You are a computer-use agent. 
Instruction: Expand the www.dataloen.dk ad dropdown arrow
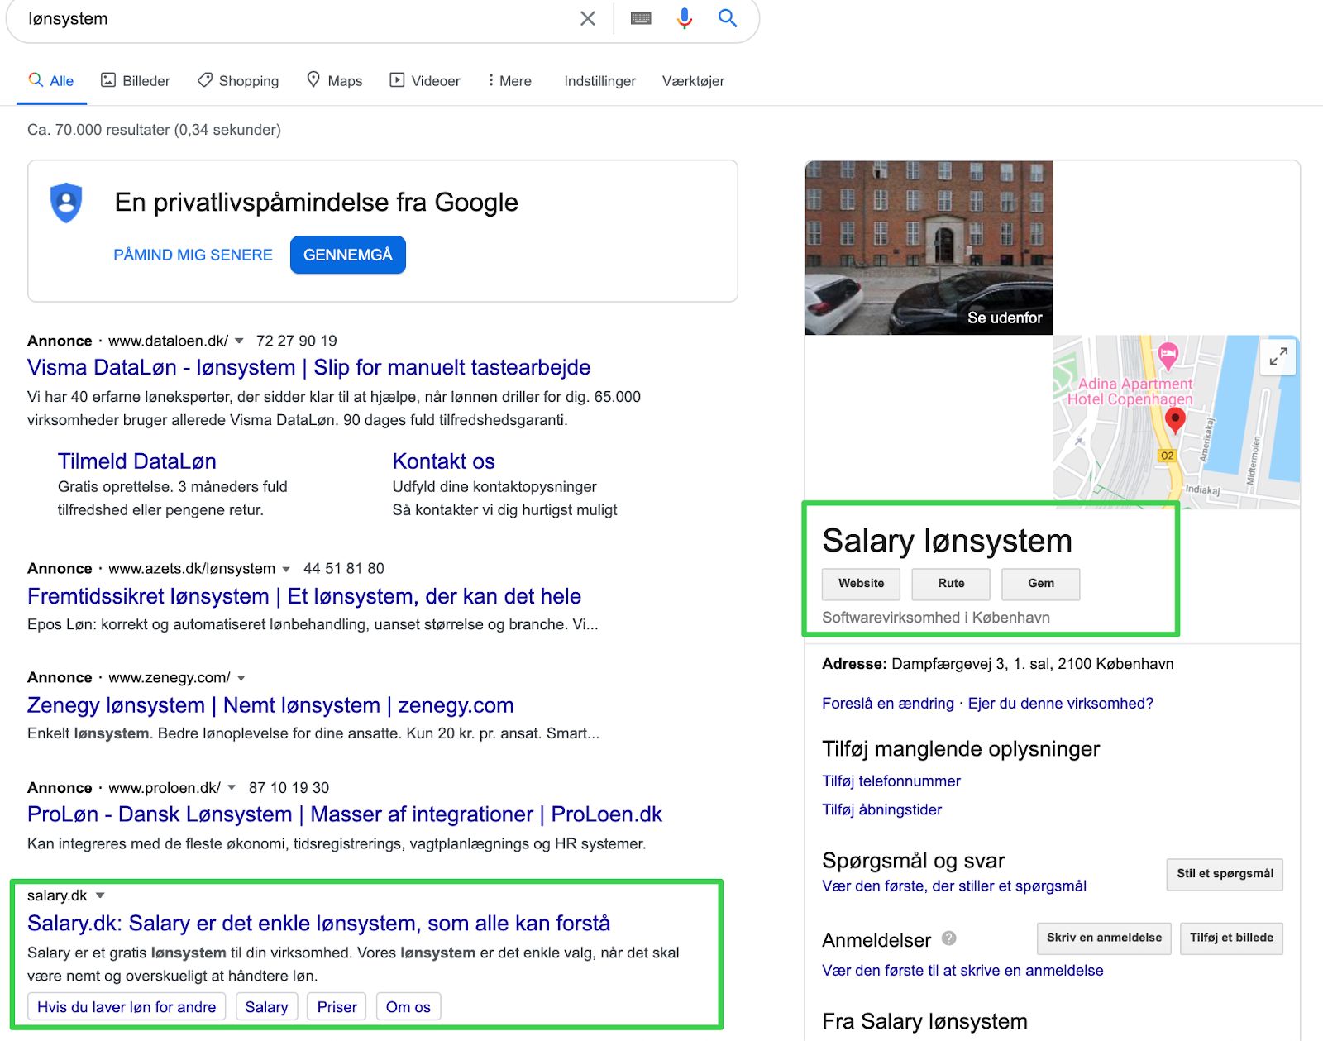[x=240, y=341]
